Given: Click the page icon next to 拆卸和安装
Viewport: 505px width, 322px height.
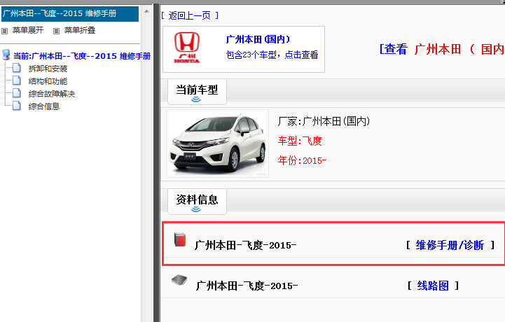Looking at the screenshot, I should [x=17, y=68].
